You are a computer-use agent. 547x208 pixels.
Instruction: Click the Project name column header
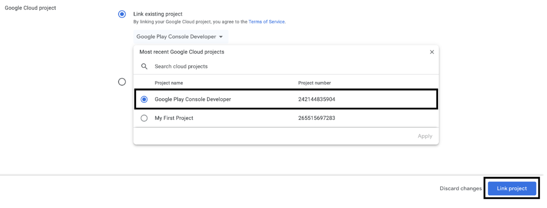pos(169,83)
